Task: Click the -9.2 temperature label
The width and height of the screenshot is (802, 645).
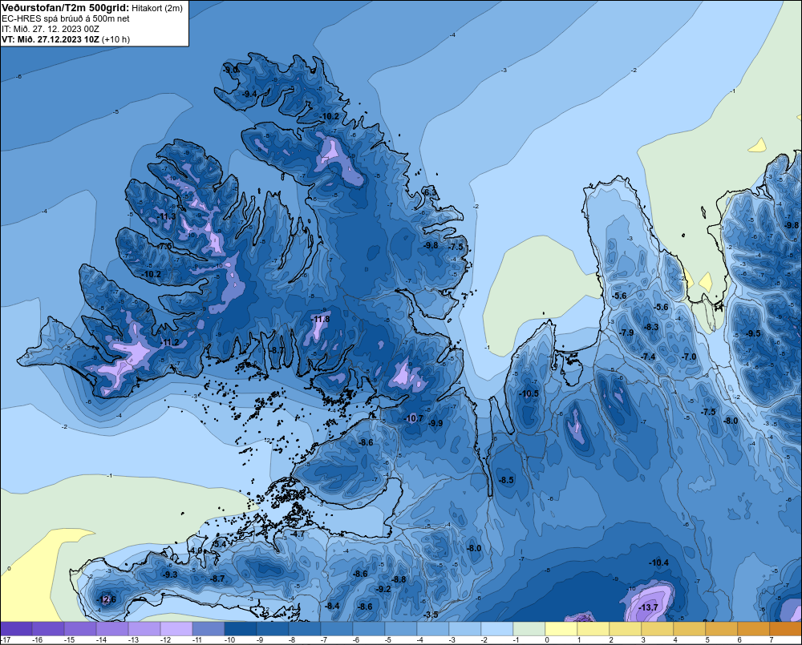Action: tap(383, 589)
